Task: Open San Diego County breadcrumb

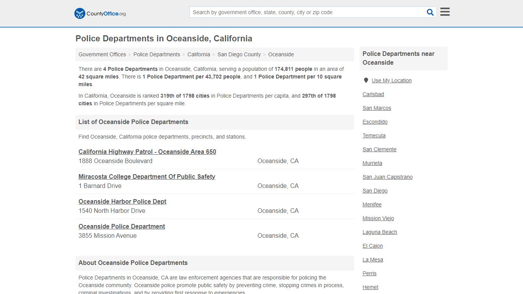Action: point(239,54)
